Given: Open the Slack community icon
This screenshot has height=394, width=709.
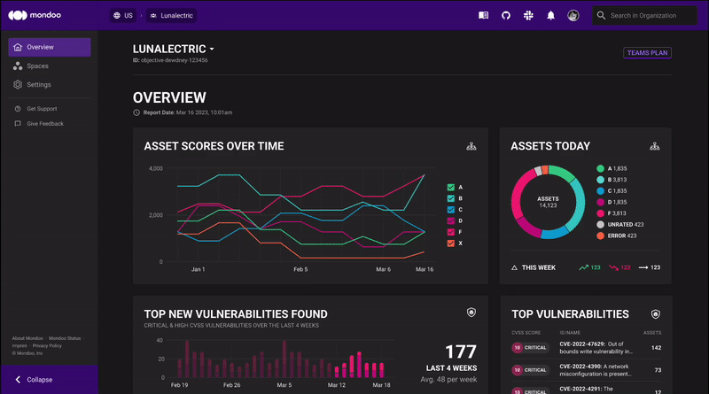Looking at the screenshot, I should tap(528, 15).
